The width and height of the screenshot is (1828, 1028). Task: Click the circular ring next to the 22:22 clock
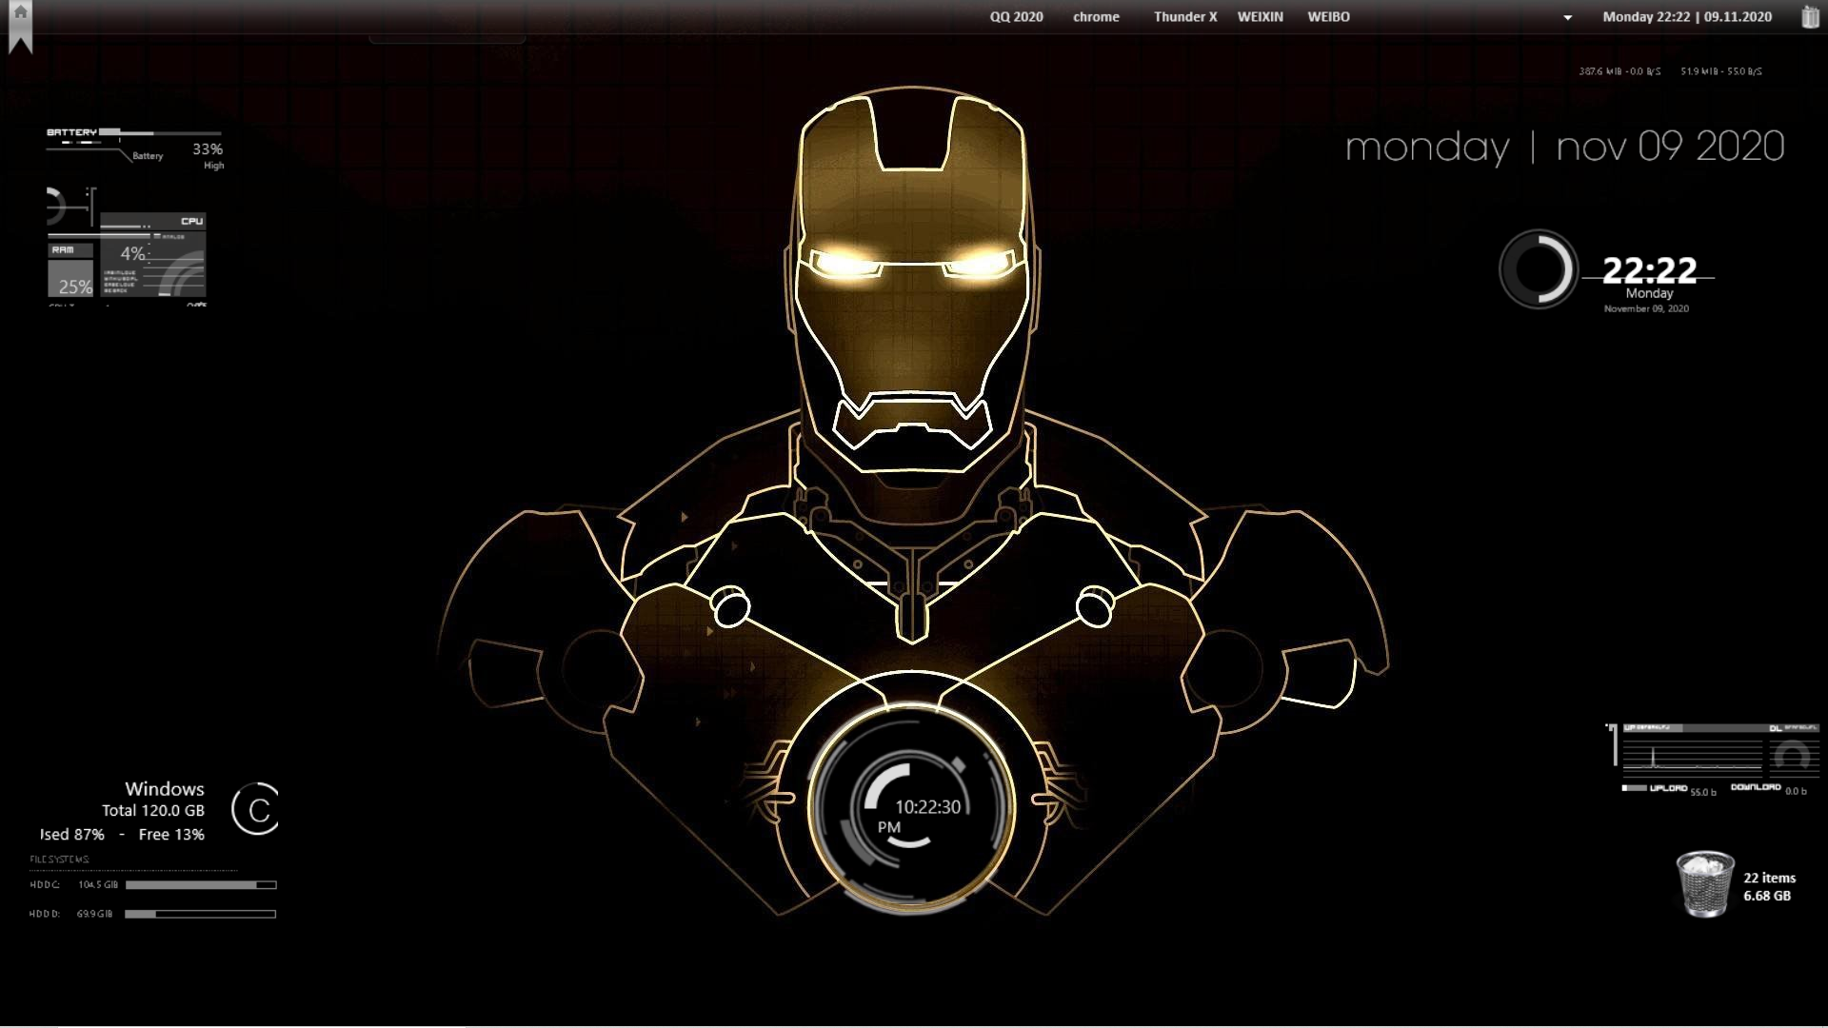tap(1538, 269)
